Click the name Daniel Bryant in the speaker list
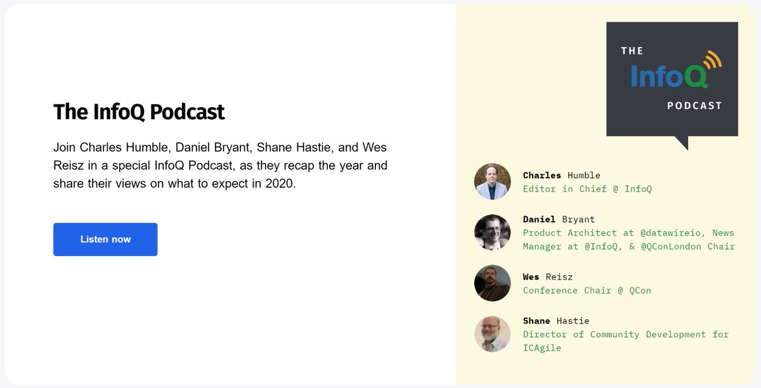The width and height of the screenshot is (761, 388). pos(559,219)
